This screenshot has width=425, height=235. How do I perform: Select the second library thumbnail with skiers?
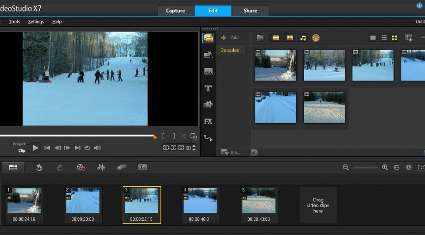(324, 65)
